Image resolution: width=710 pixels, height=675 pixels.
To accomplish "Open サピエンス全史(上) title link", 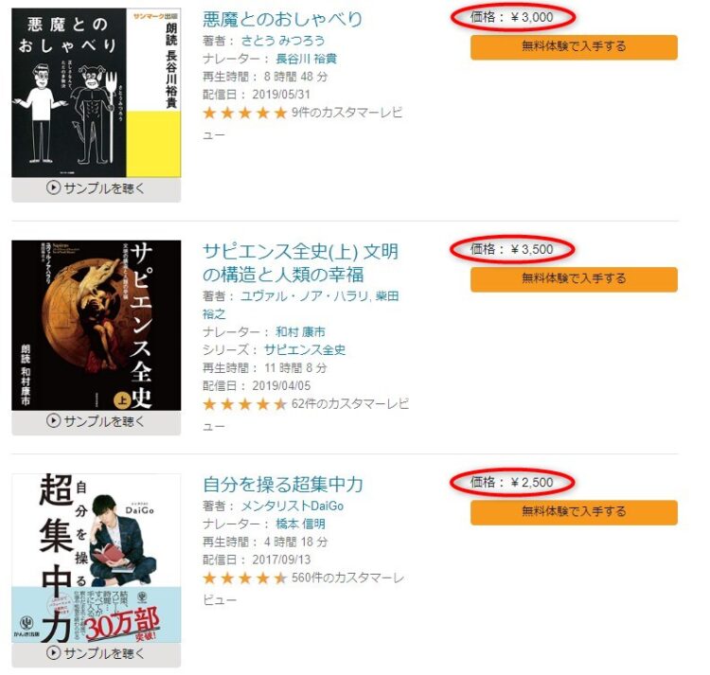I will coord(301,263).
